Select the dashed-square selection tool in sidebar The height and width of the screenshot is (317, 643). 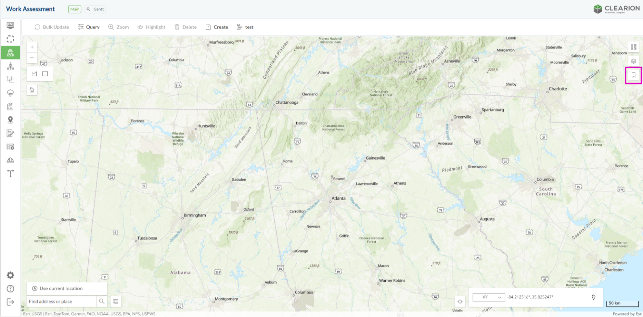pyautogui.click(x=10, y=39)
